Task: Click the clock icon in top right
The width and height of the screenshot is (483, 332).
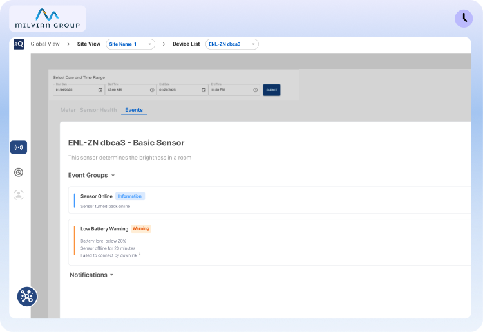Action: [x=463, y=19]
